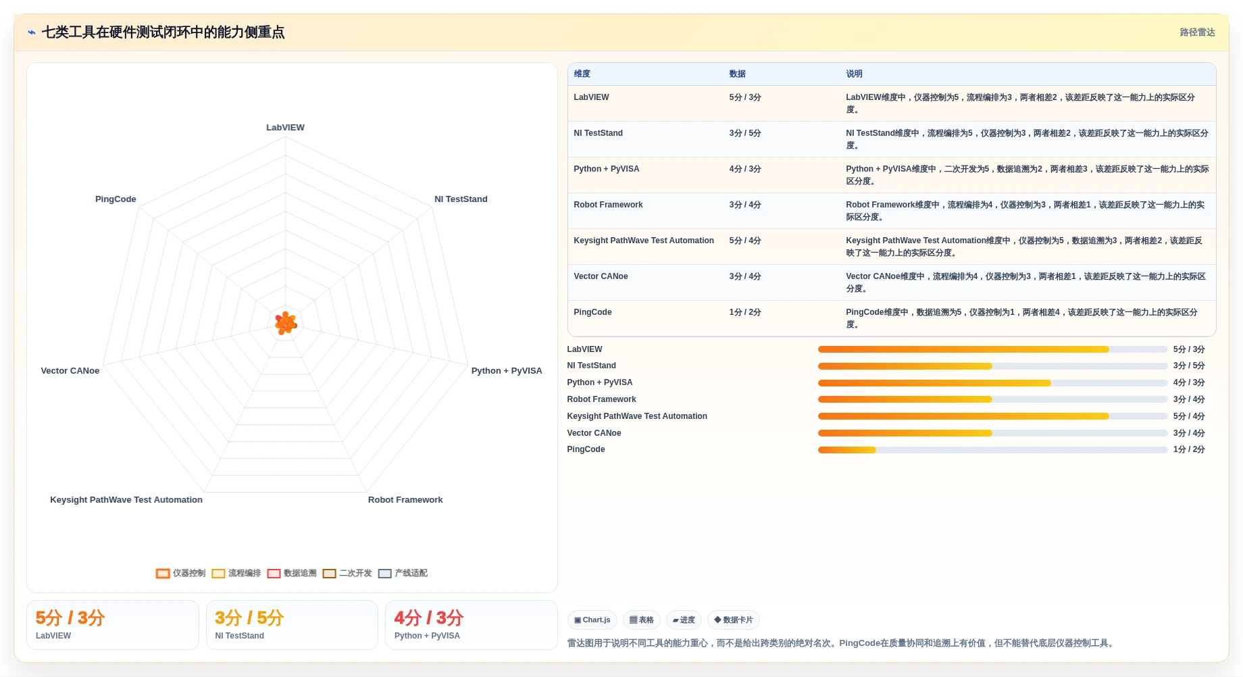Screen dimensions: 1243x677
Task: Click the 数据卡片 tag chip
Action: tap(734, 620)
